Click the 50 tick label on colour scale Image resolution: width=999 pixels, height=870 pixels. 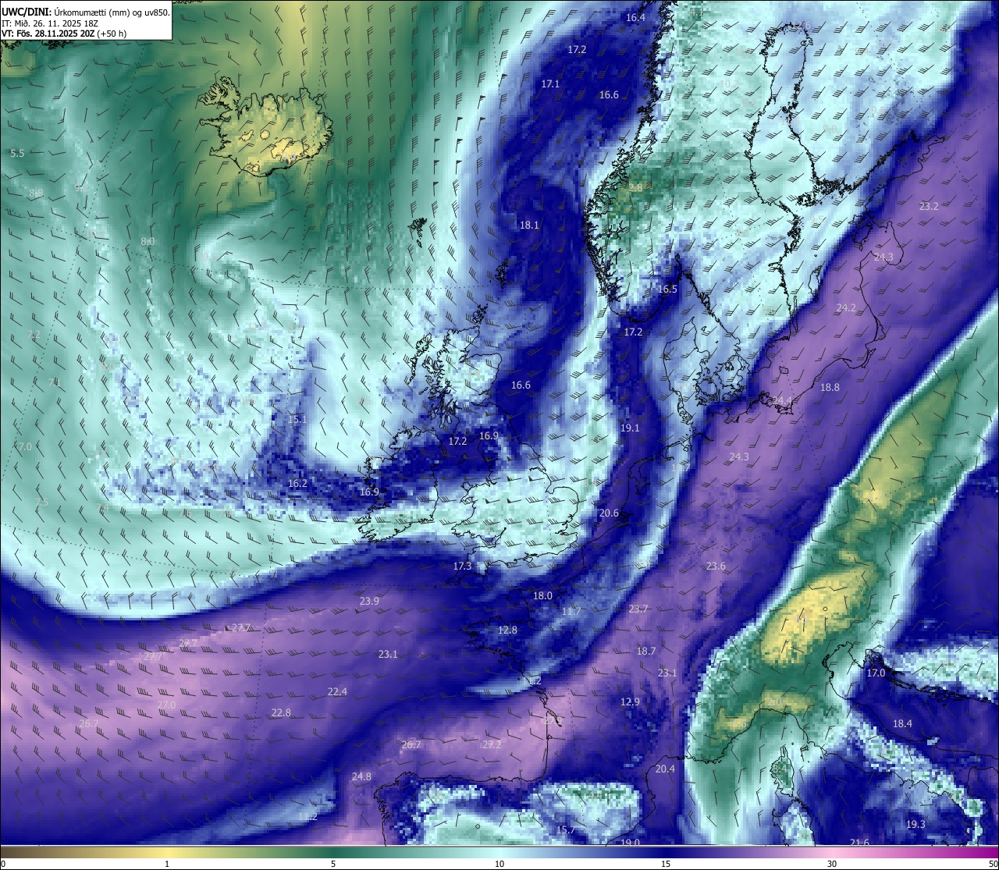[x=993, y=864]
